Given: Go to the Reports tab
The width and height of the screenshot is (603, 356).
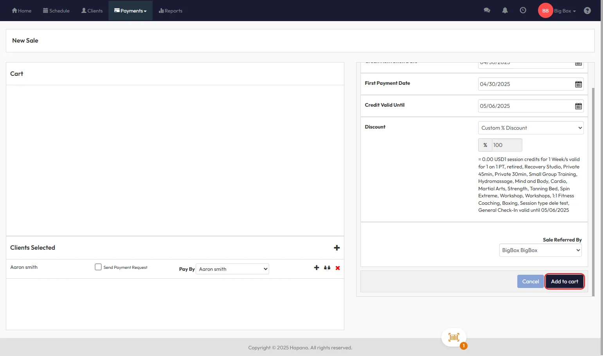Looking at the screenshot, I should (x=171, y=11).
